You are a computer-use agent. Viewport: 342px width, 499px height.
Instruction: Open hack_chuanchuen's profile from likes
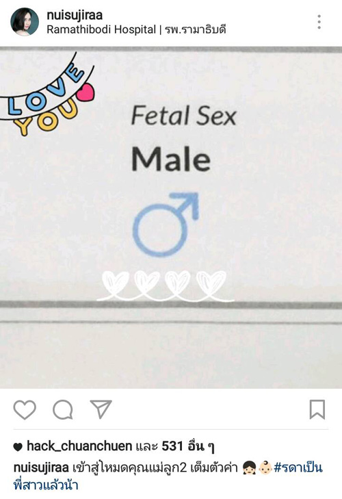[79, 446]
